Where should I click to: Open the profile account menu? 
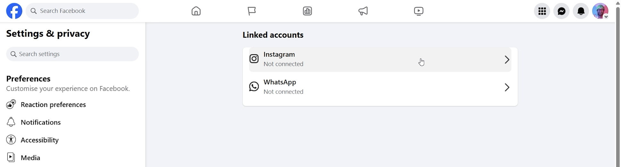(600, 11)
